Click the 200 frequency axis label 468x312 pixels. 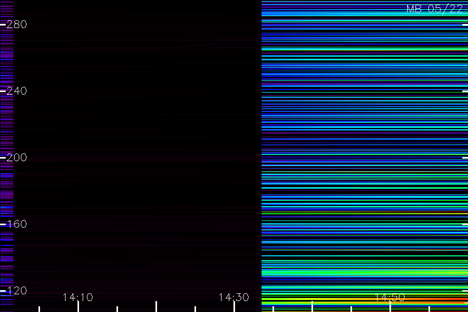pyautogui.click(x=17, y=158)
